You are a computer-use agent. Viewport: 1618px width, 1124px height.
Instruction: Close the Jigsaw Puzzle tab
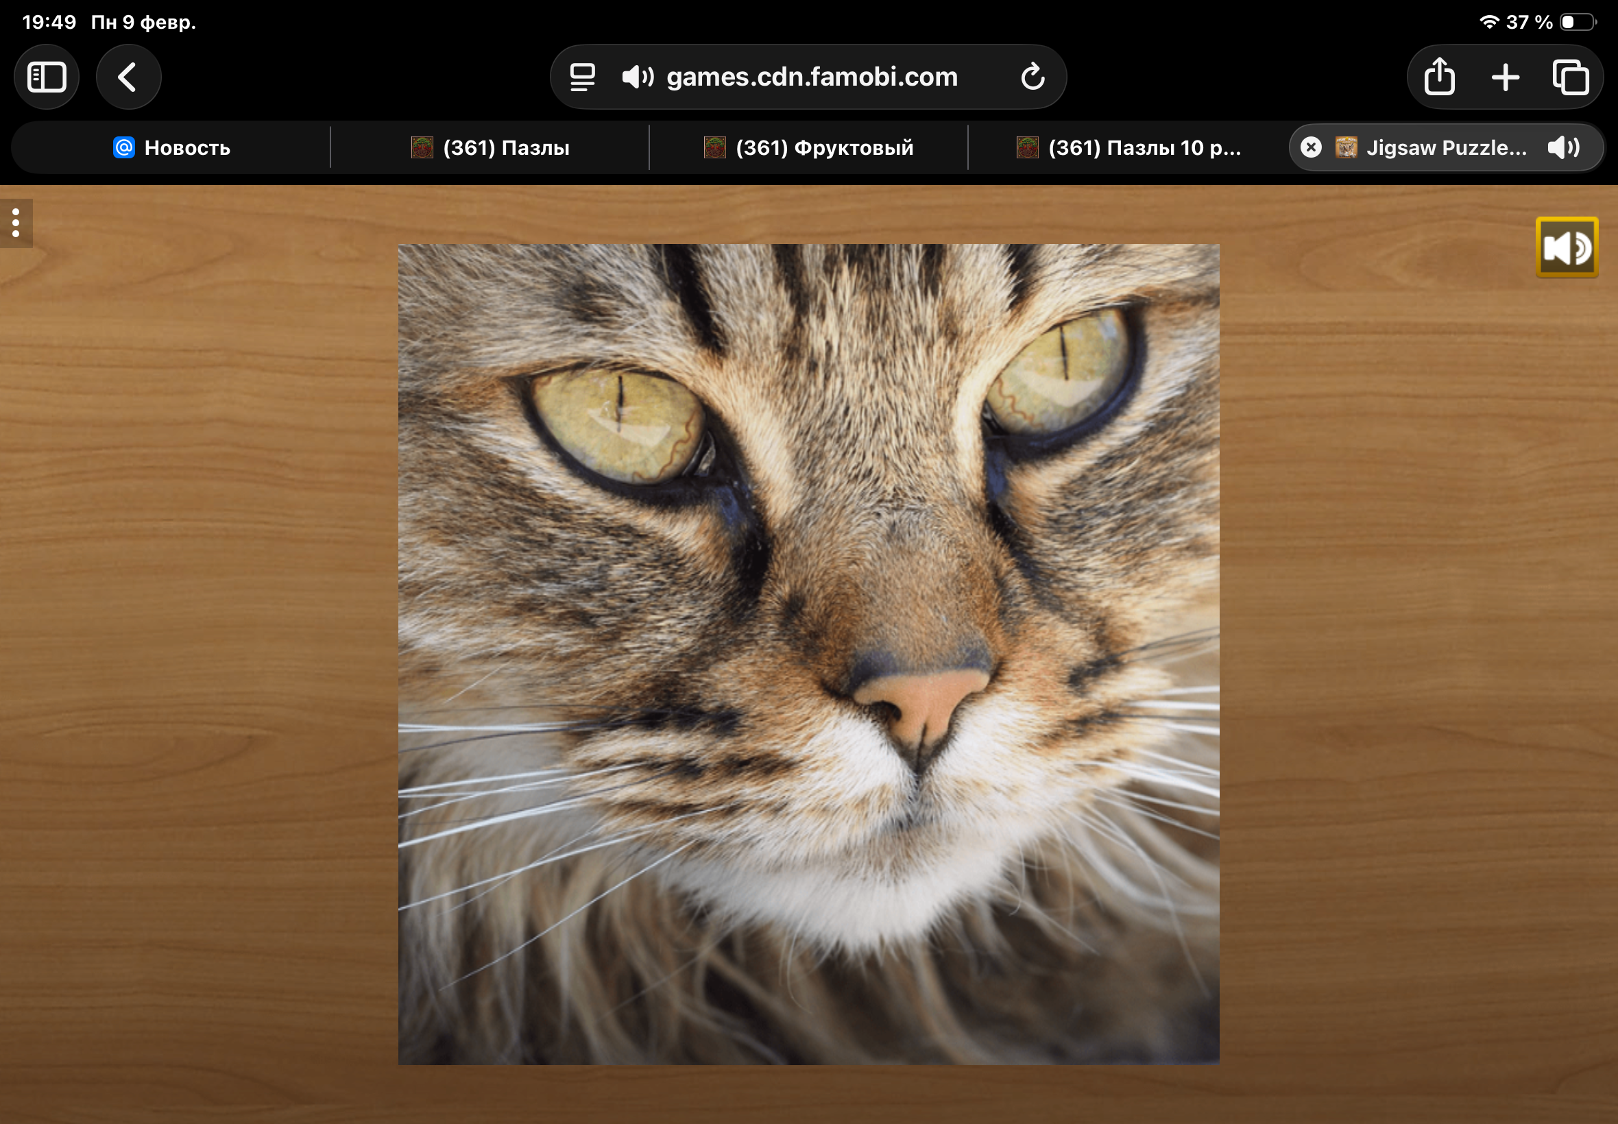1310,147
